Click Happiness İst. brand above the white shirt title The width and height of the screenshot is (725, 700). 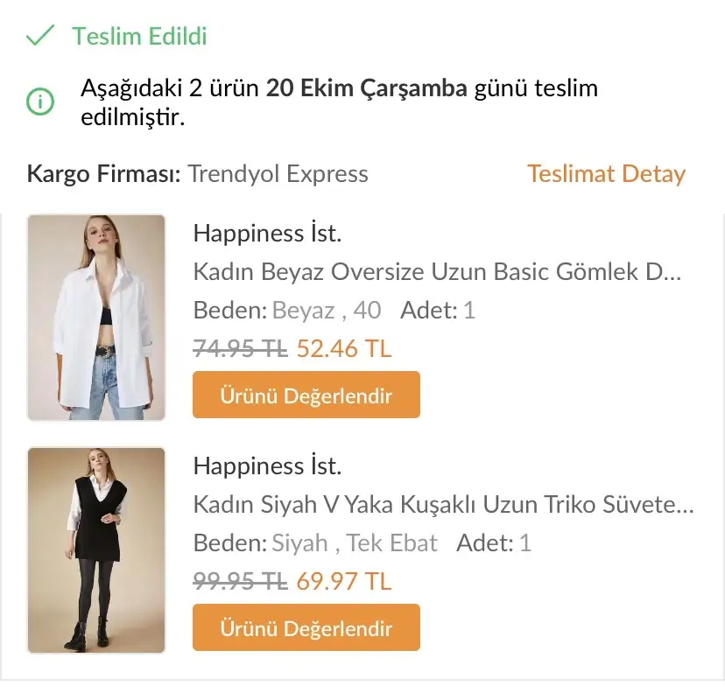pos(267,234)
